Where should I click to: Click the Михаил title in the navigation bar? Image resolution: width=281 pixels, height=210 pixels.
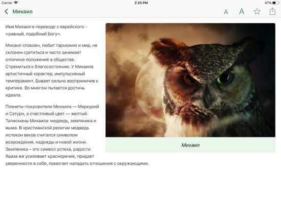pos(22,12)
